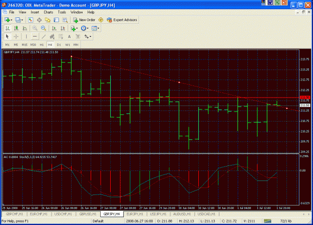Open the Navigator star-folder icon
The width and height of the screenshot is (313, 225).
(x=48, y=20)
